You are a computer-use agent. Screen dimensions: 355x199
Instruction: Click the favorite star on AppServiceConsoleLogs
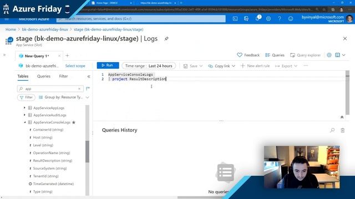(74, 122)
